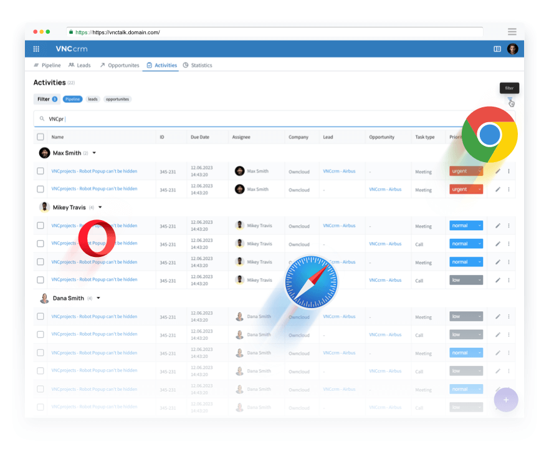Click the padlock icon in address bar
The width and height of the screenshot is (549, 449).
(71, 32)
